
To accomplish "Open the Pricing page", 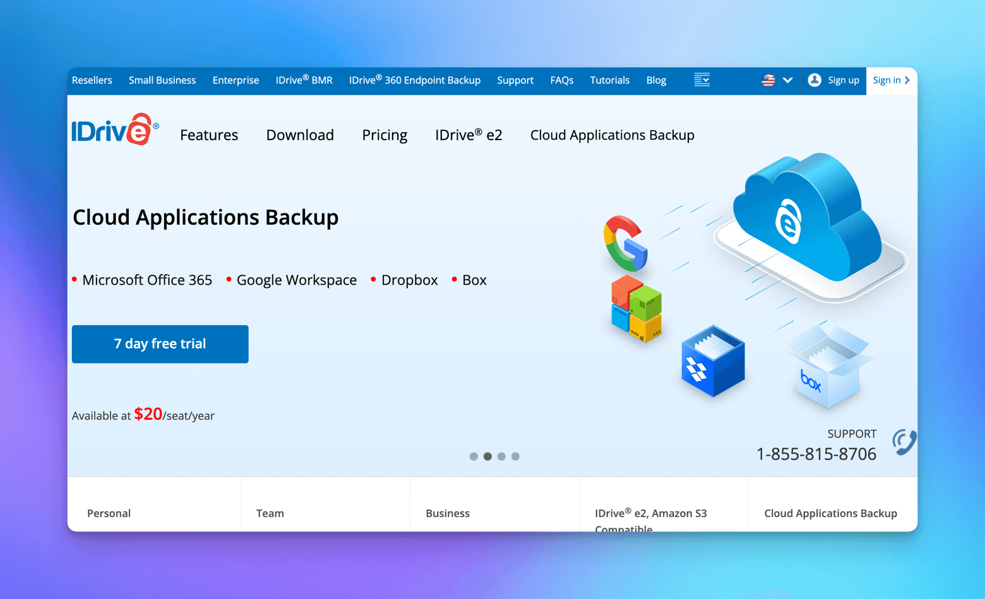I will [x=385, y=135].
